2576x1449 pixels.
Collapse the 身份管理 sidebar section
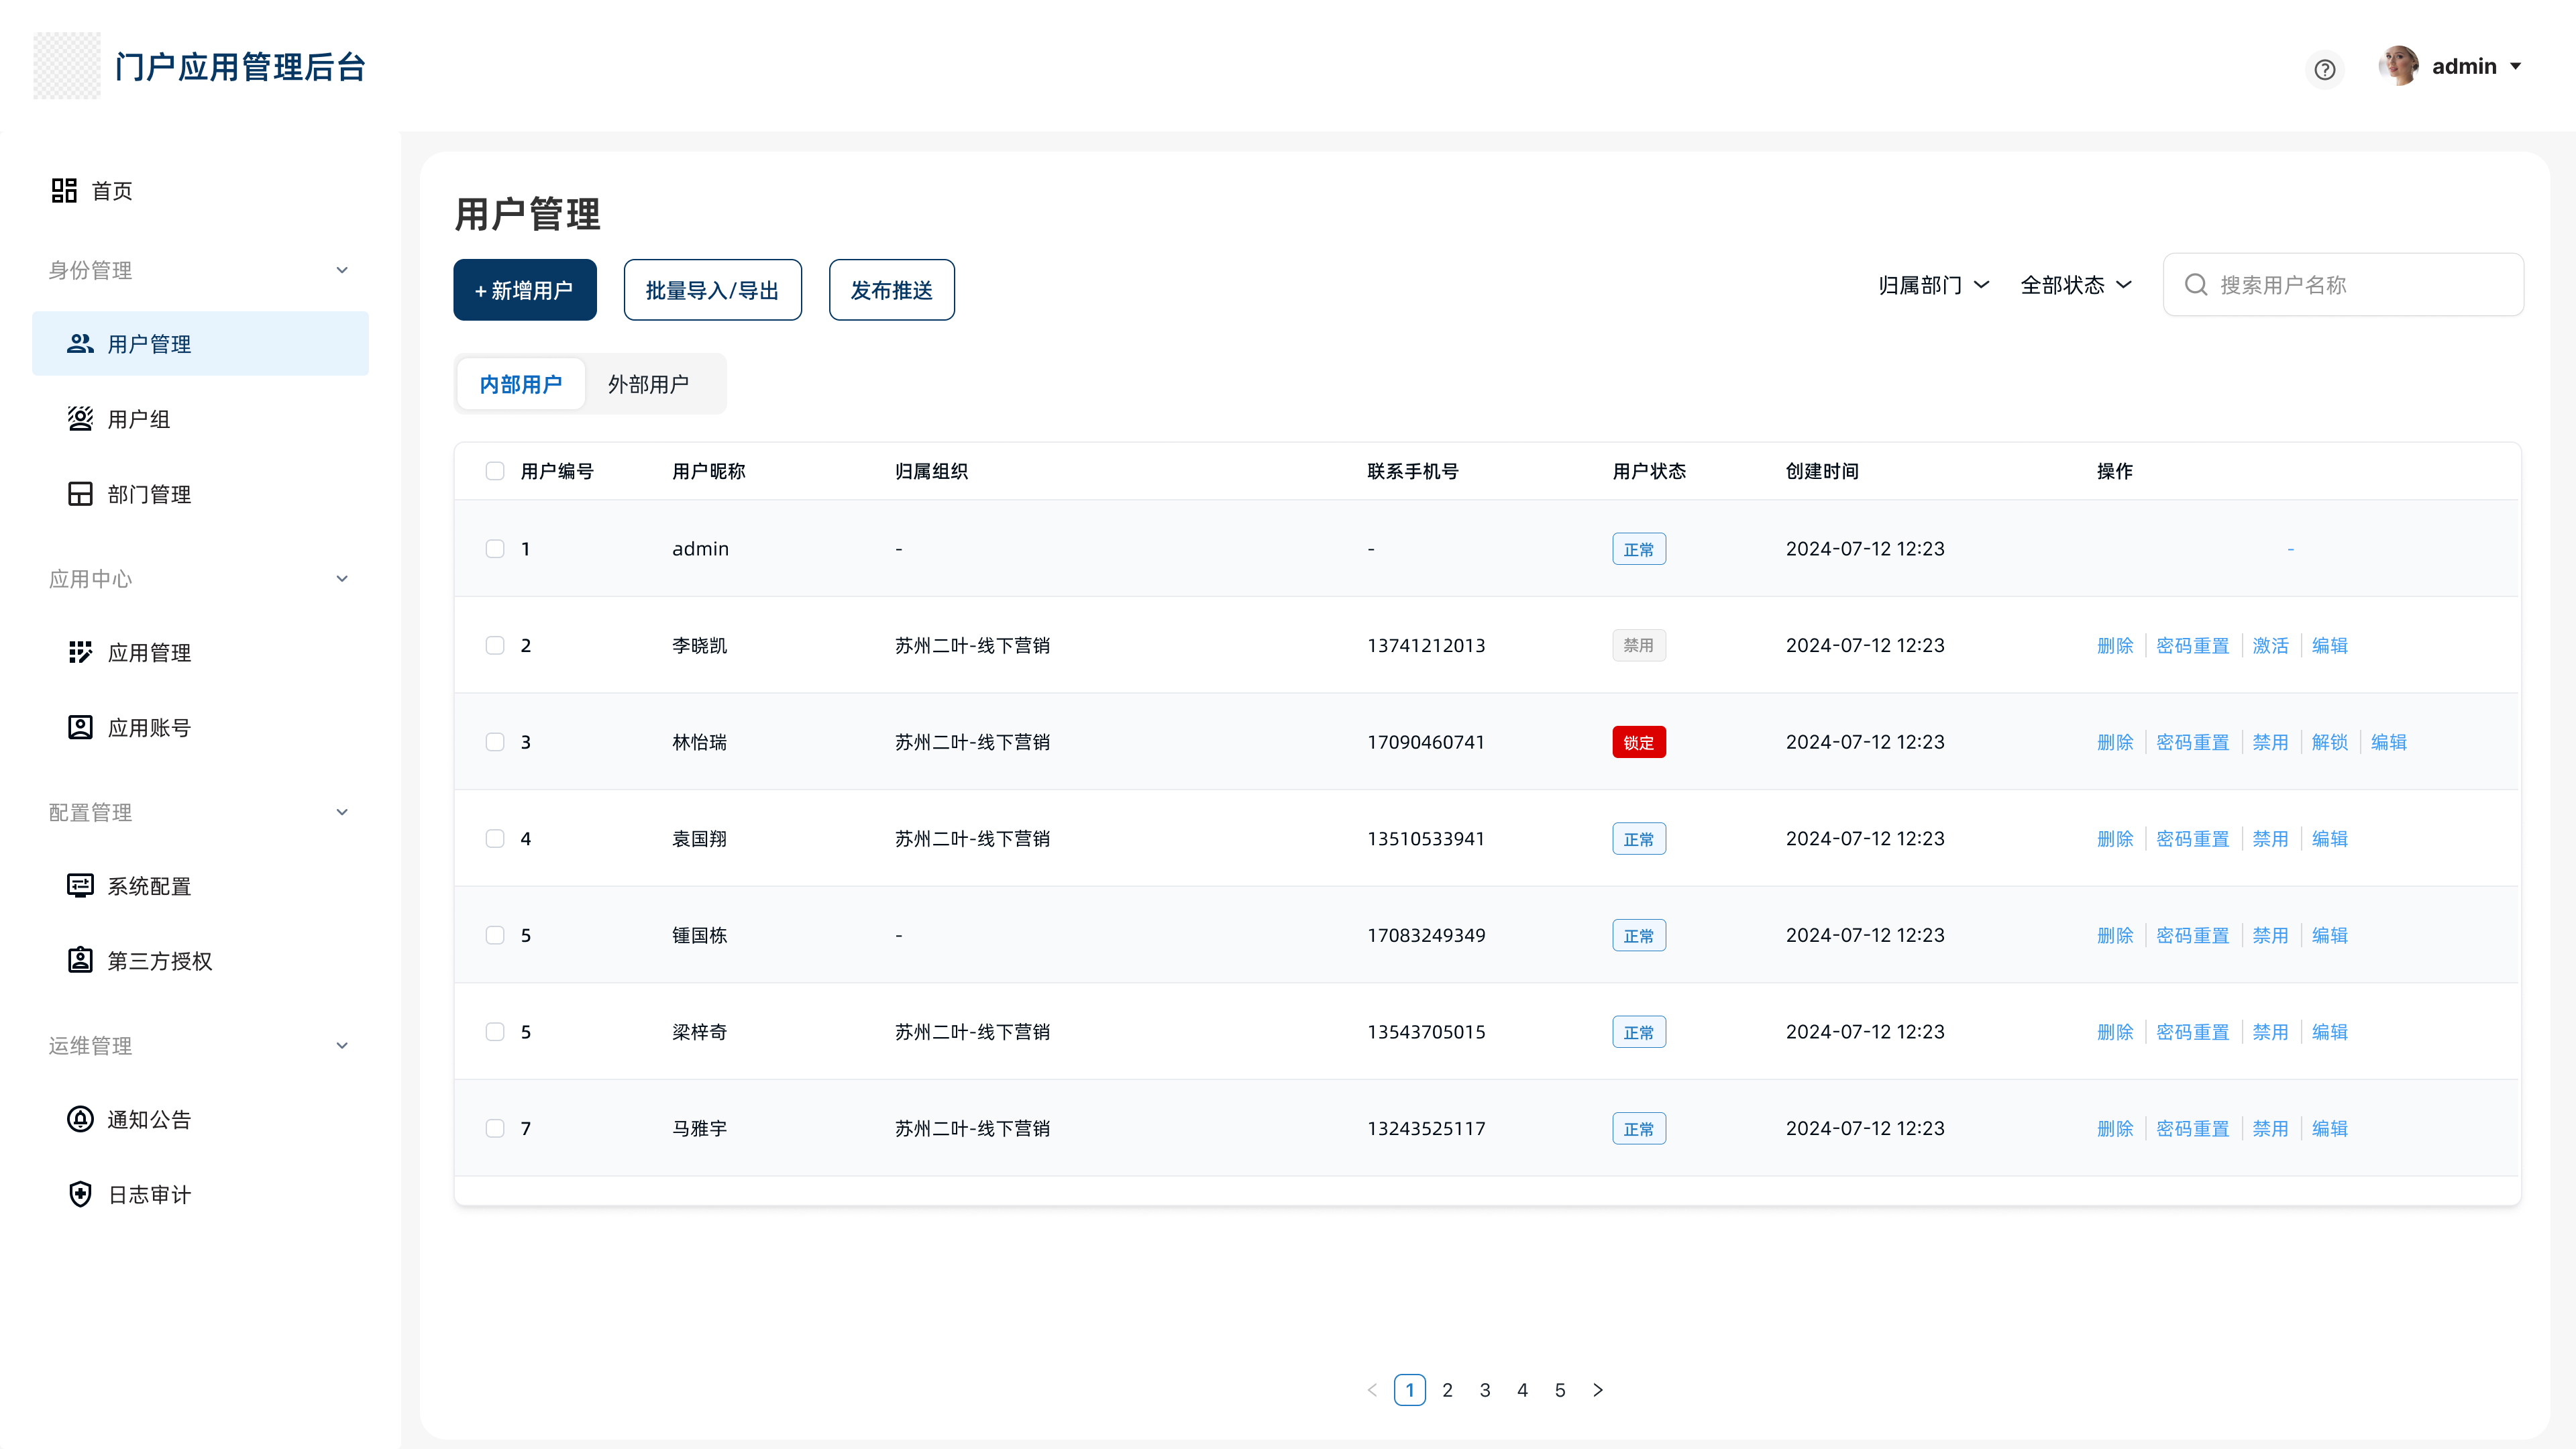tap(342, 270)
